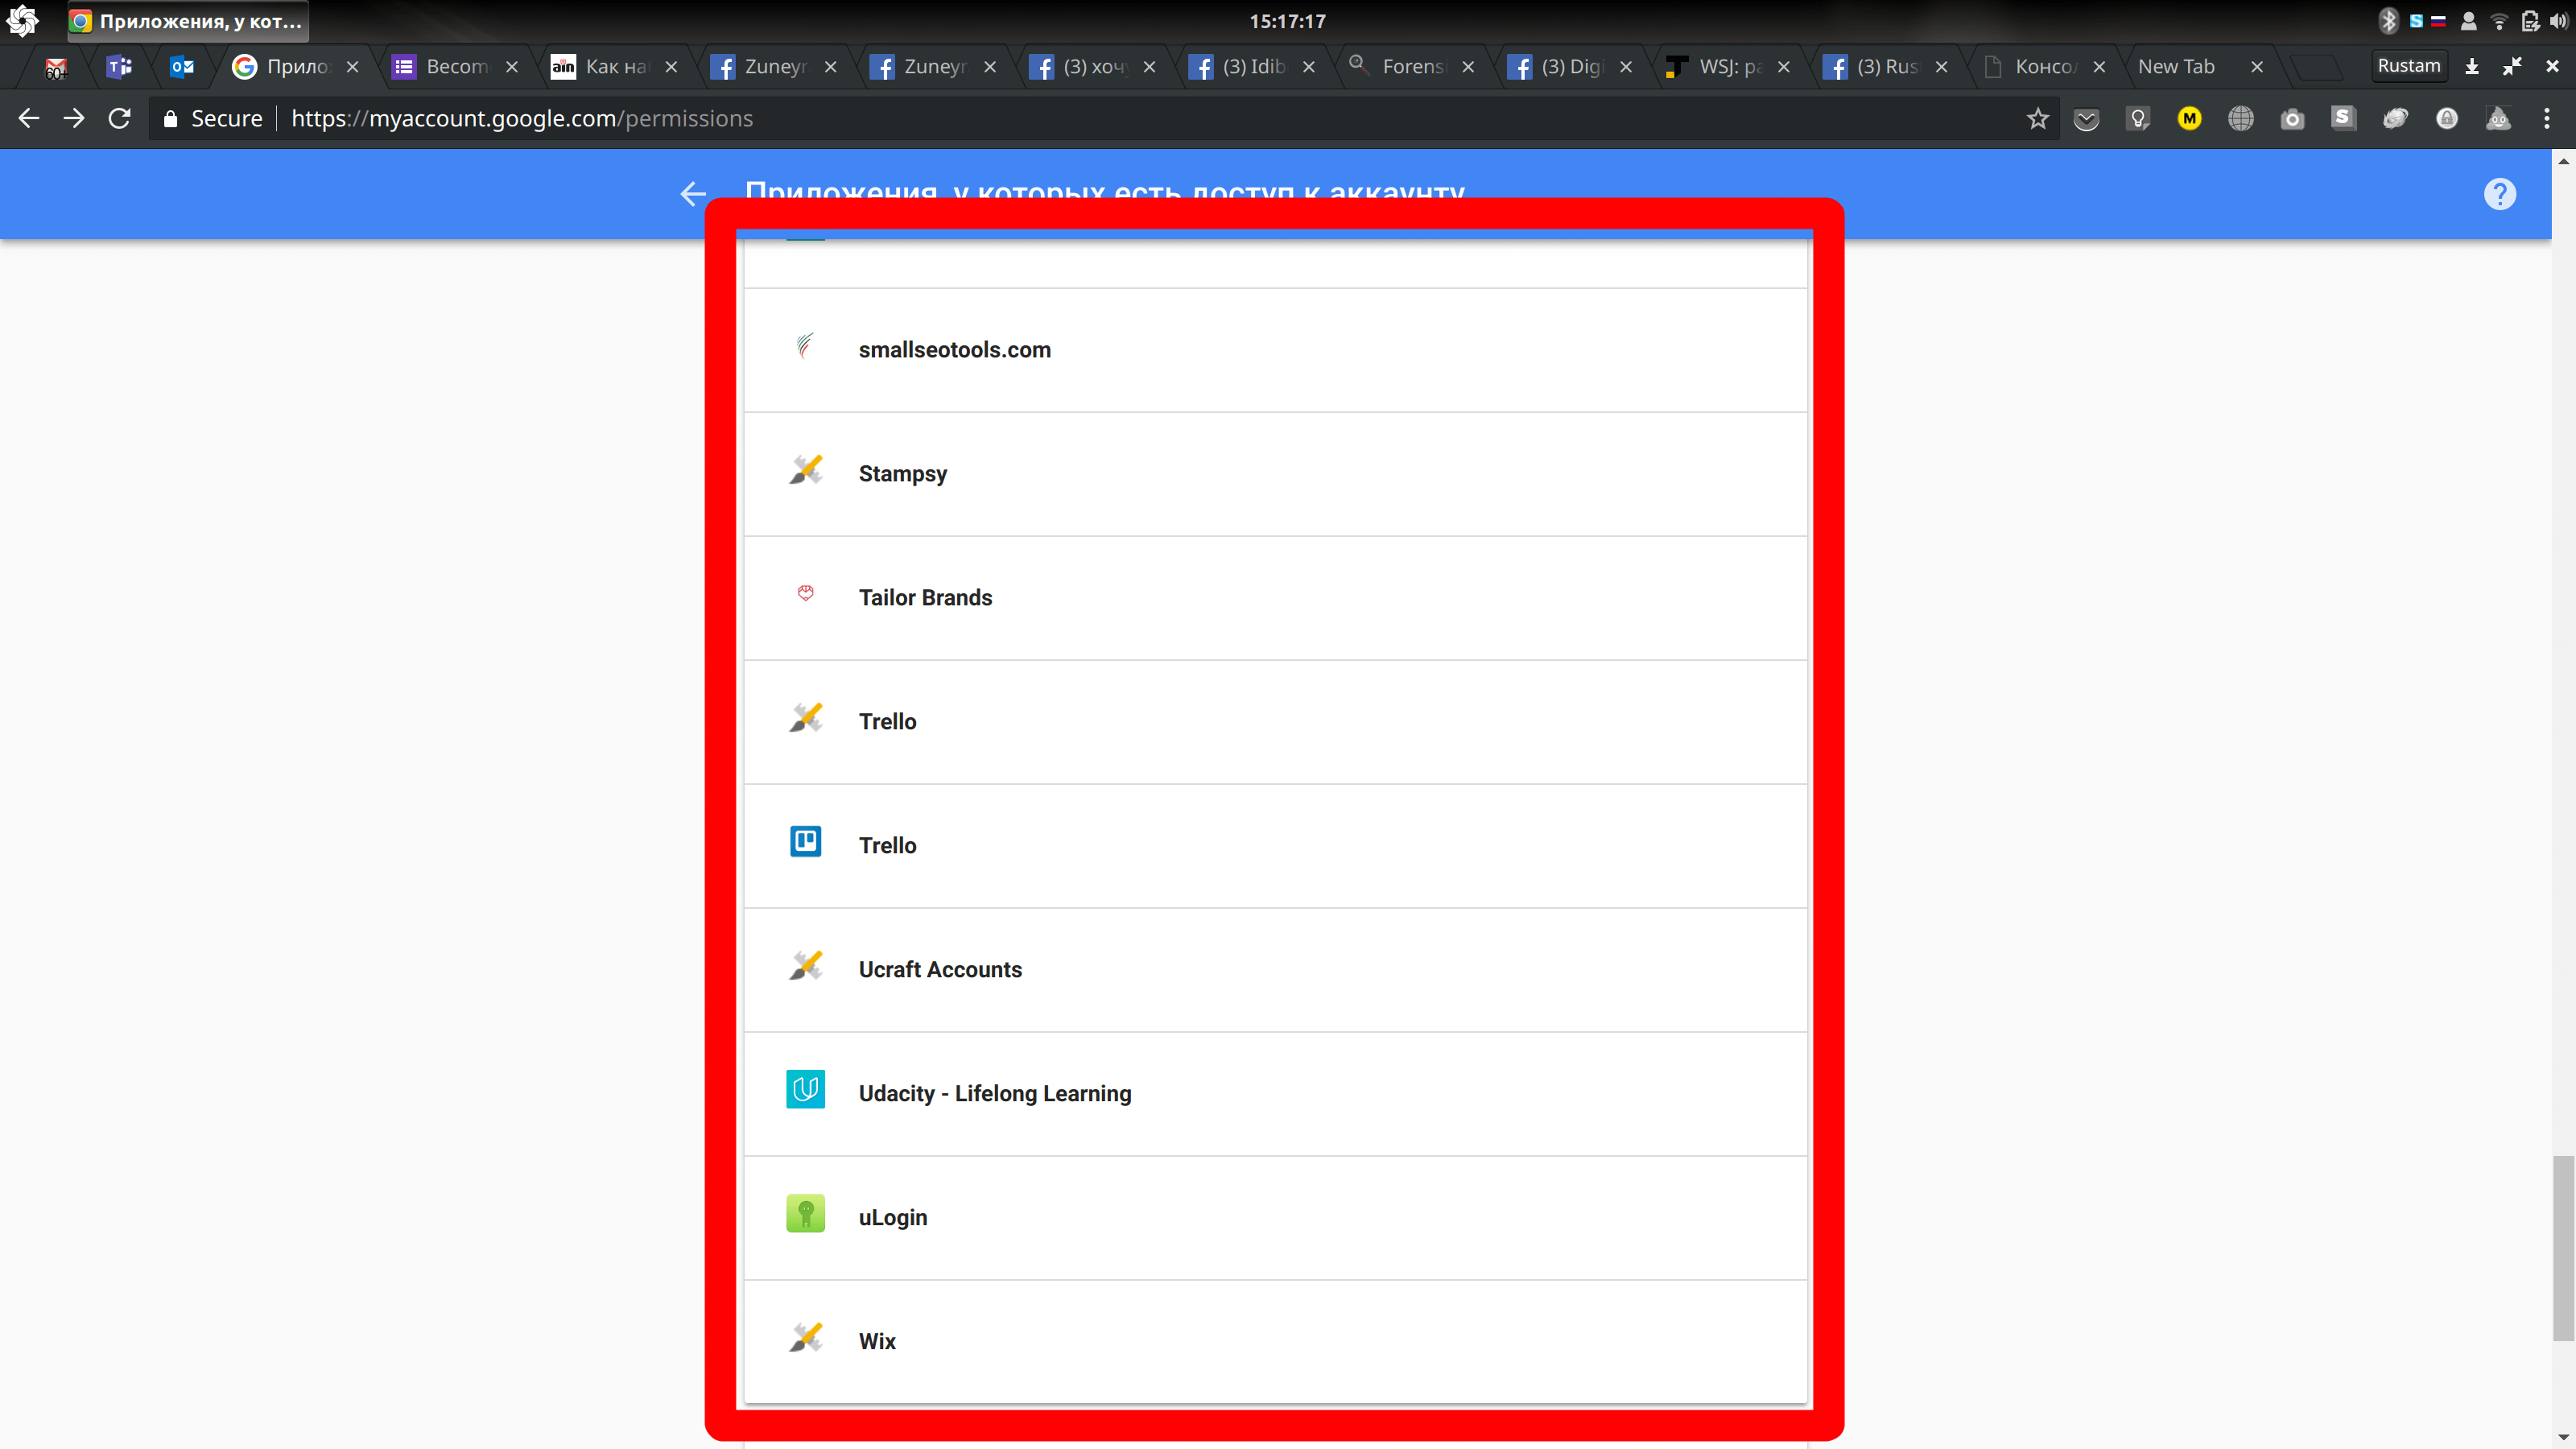Click the Pocket extension icon
Image resolution: width=2576 pixels, height=1449 pixels.
(2086, 119)
